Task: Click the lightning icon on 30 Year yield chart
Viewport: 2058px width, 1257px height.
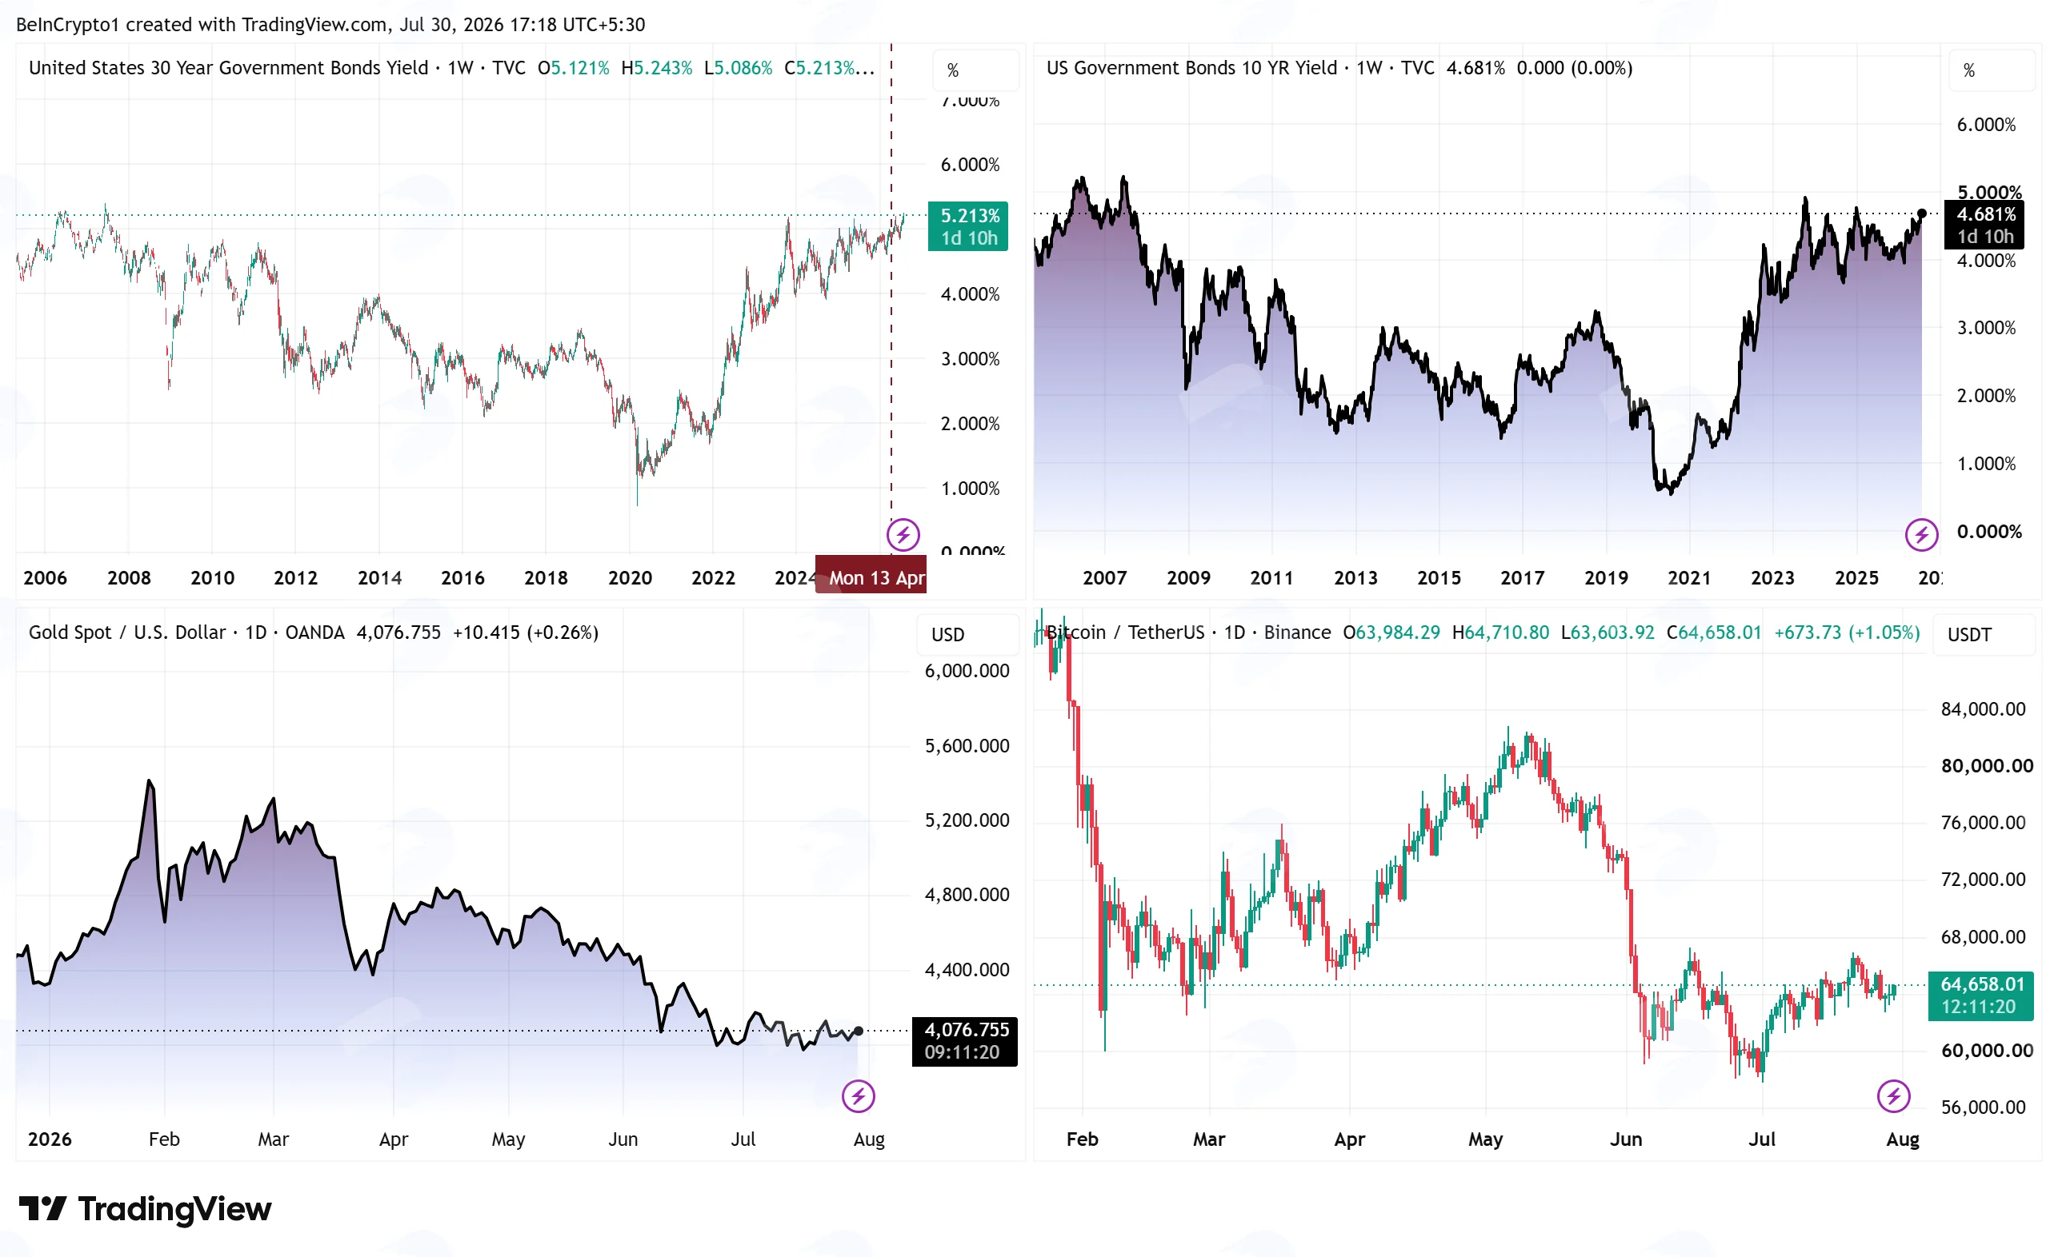Action: pos(902,534)
